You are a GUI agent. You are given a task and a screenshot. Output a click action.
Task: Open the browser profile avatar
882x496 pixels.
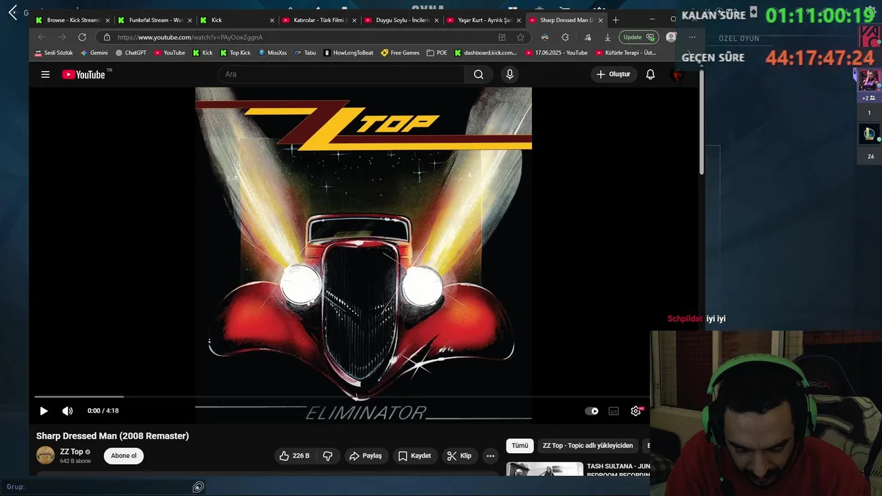pos(671,37)
